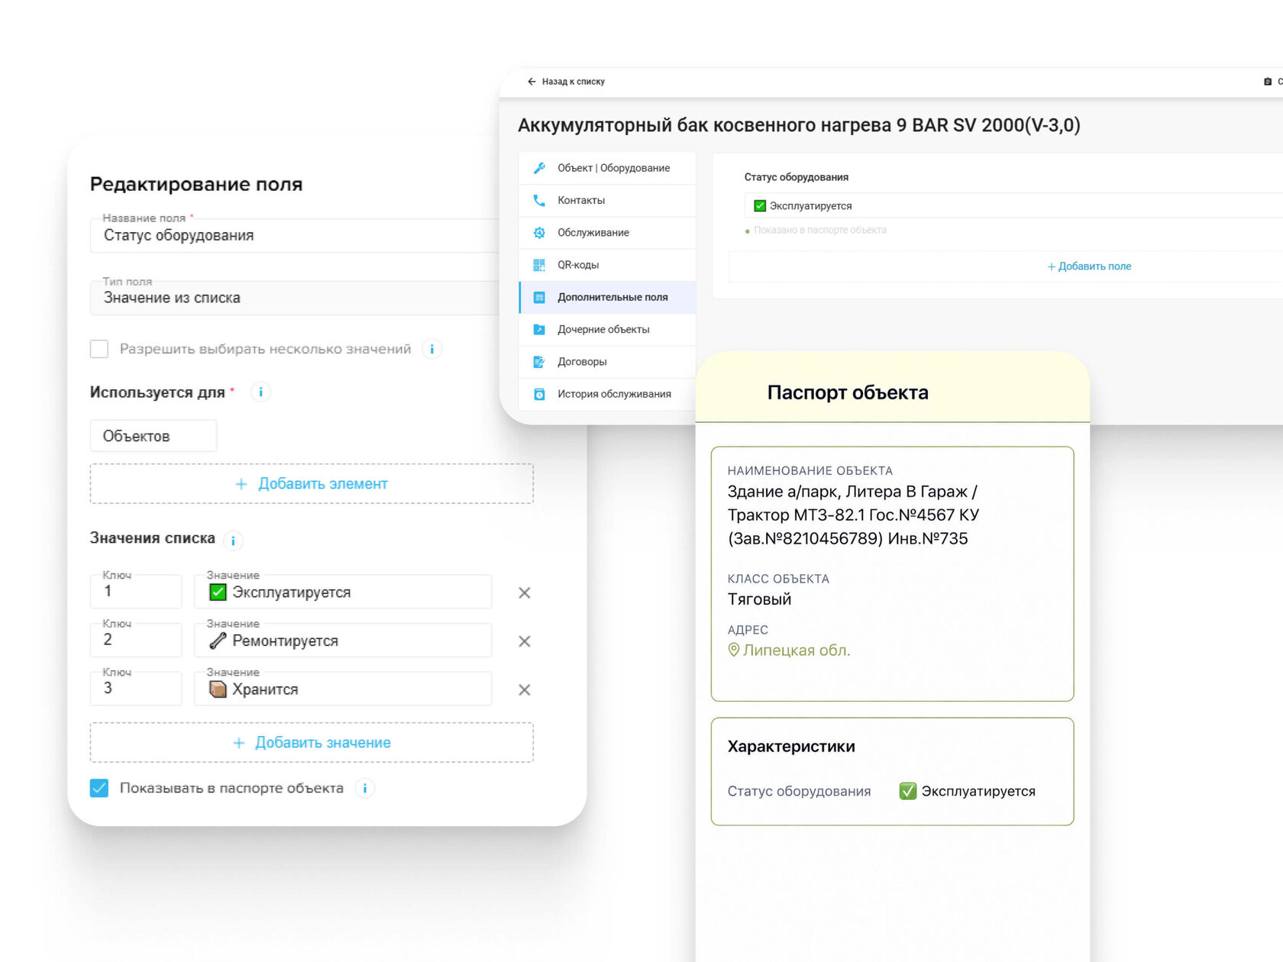This screenshot has height=962, width=1283.
Task: Click '+ Добавить поле' link
Action: 1089,266
